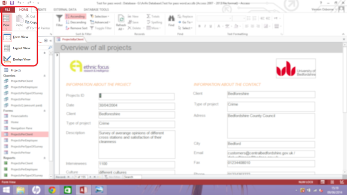
Task: Sort records Ascending
Action: (x=75, y=16)
